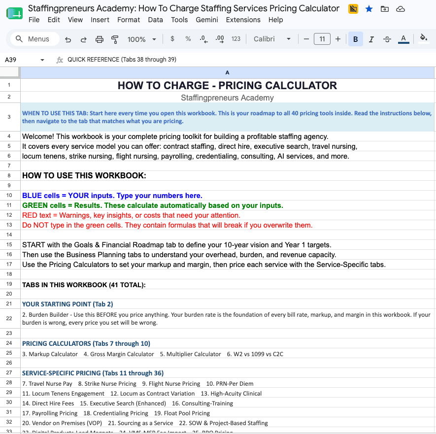This screenshot has width=436, height=434.
Task: Select row 1 header
Action: click(x=9, y=85)
